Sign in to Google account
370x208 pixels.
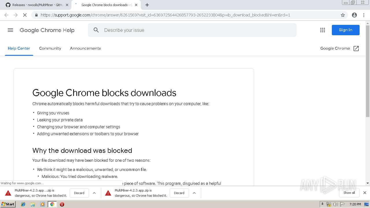345,30
